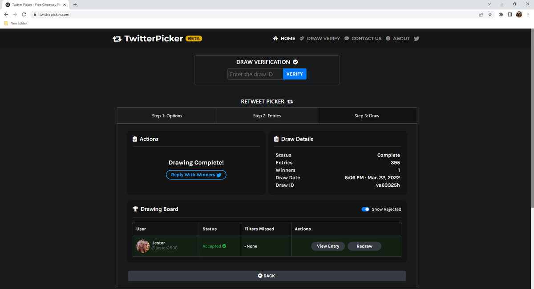
Task: Click the VERIFY button
Action: coord(295,74)
